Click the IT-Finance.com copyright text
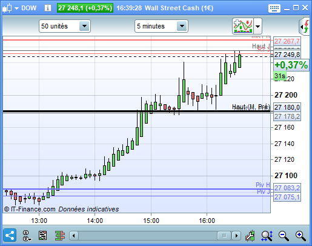The image size is (312, 246). [x=30, y=209]
